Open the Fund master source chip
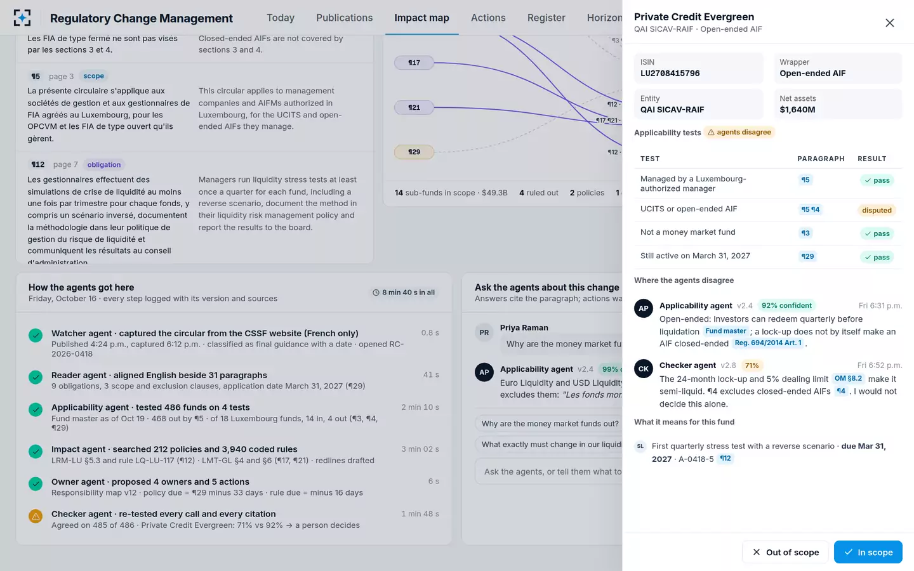This screenshot has height=571, width=914. click(725, 331)
